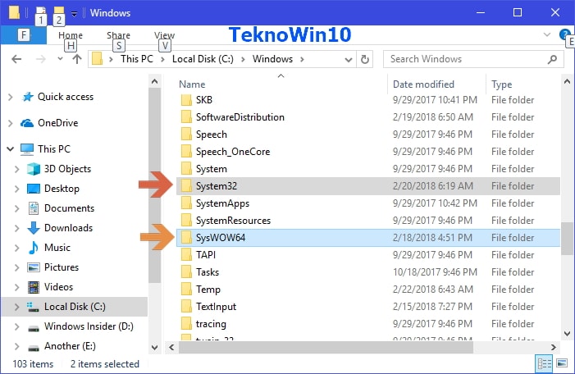Sort by the Name column header
575x374 pixels.
[x=192, y=84]
